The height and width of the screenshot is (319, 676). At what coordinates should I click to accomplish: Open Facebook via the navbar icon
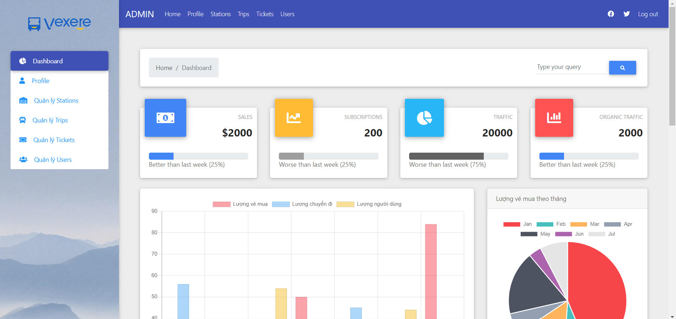click(611, 14)
